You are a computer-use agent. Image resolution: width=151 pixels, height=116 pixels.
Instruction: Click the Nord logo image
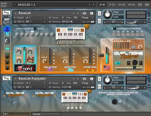coord(25,68)
